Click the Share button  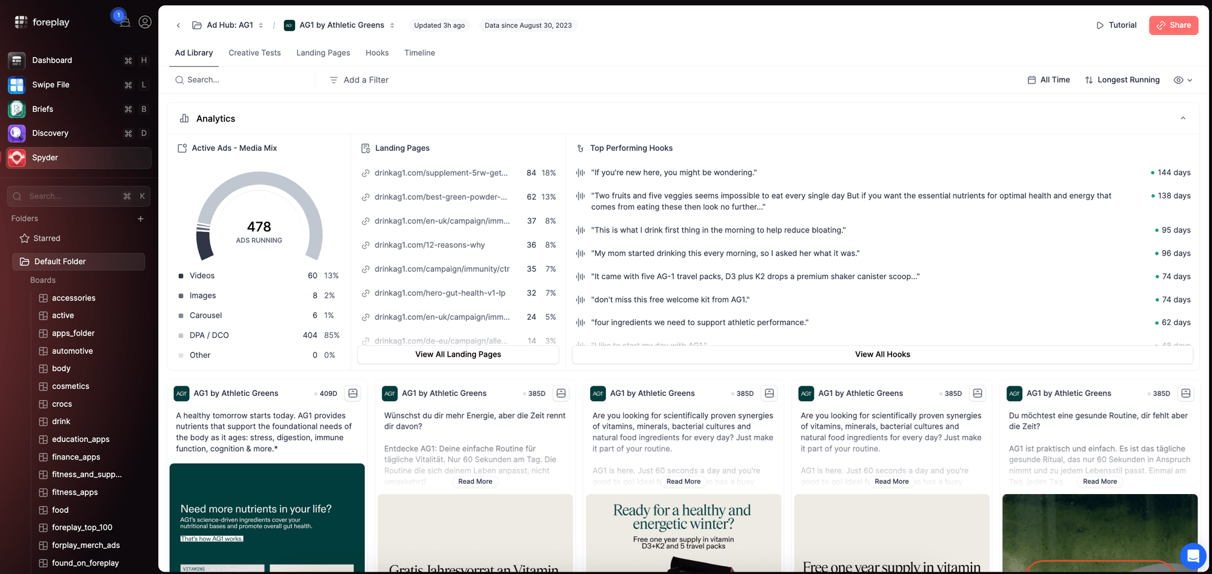(x=1173, y=25)
